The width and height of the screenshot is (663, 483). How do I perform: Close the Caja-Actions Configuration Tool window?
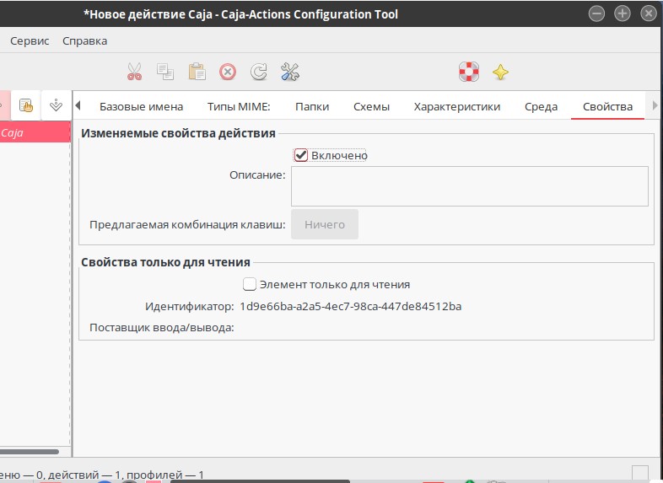click(x=648, y=14)
